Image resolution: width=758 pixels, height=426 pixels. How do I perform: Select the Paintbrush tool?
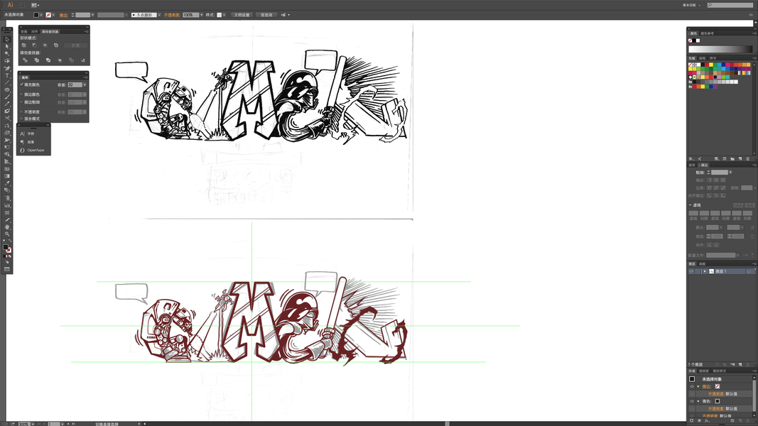7,97
